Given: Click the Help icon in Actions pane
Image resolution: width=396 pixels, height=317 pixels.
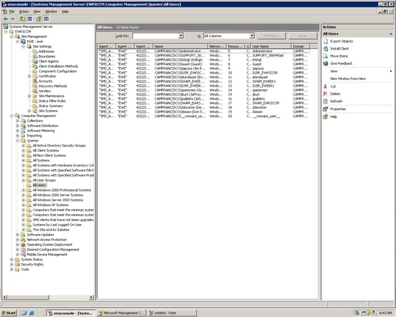Looking at the screenshot, I should coord(325,116).
